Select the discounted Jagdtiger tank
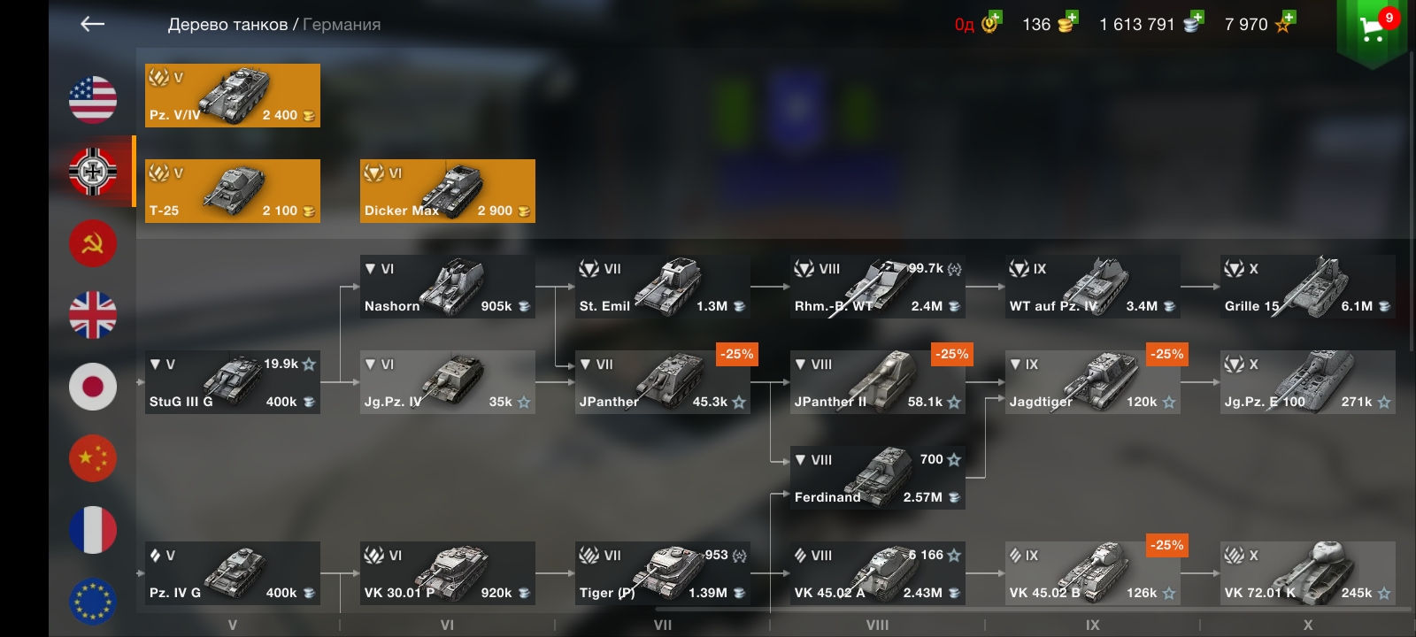This screenshot has height=637, width=1416. click(1093, 382)
